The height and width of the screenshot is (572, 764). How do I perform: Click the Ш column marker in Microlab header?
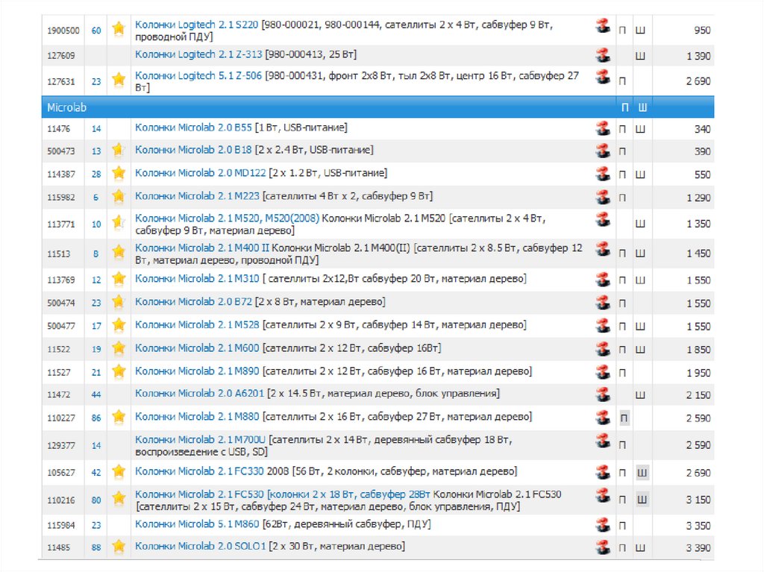642,107
